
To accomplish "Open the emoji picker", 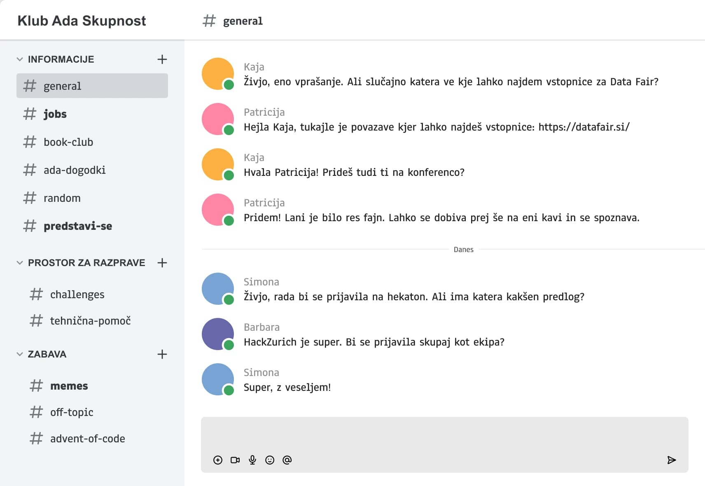I will click(270, 460).
